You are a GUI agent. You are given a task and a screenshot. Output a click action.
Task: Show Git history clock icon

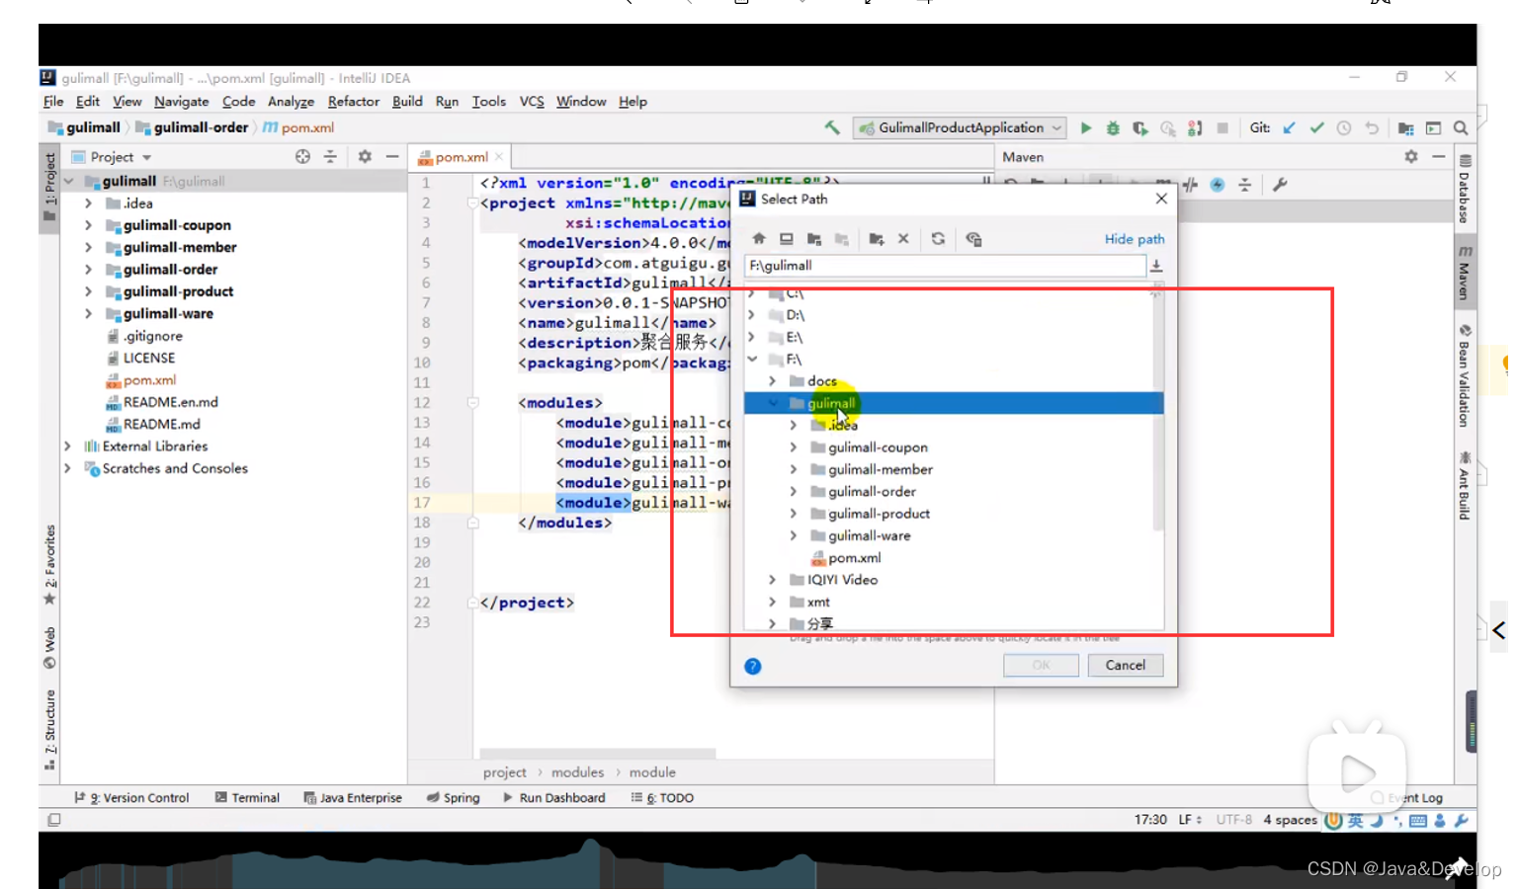(x=1344, y=127)
